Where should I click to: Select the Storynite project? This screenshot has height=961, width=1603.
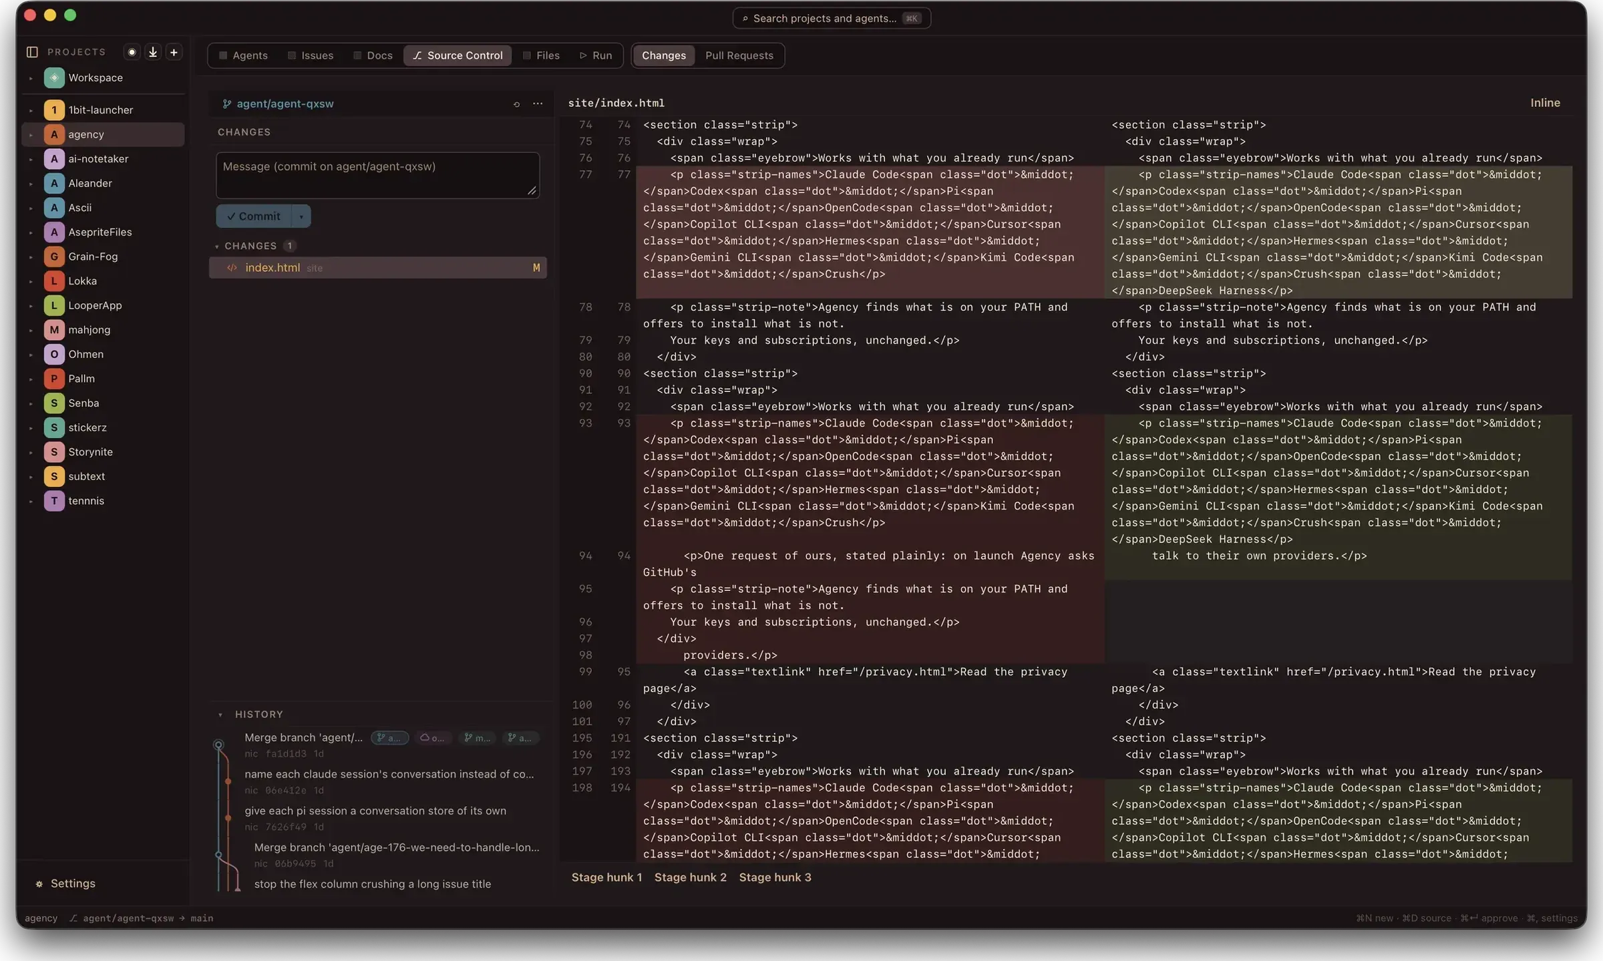click(x=104, y=452)
